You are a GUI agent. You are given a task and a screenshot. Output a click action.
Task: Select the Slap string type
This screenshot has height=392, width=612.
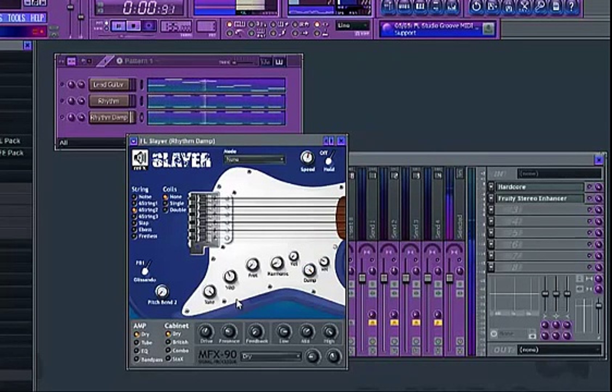click(x=141, y=223)
